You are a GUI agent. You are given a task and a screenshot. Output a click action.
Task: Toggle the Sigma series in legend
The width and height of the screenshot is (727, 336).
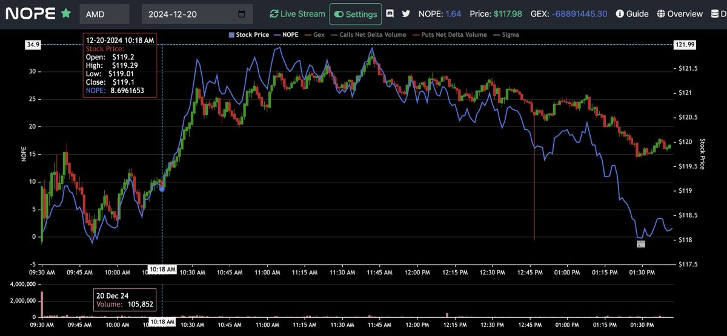[505, 34]
